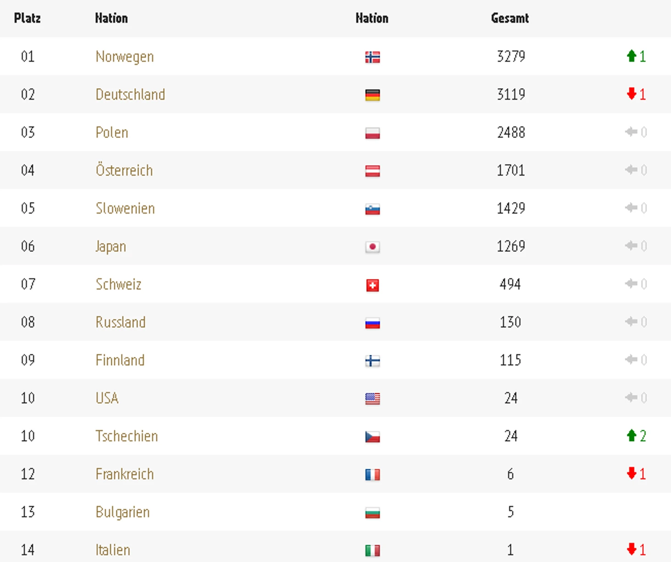The image size is (671, 562).
Task: Click the Japanese flag icon
Action: pos(372,247)
